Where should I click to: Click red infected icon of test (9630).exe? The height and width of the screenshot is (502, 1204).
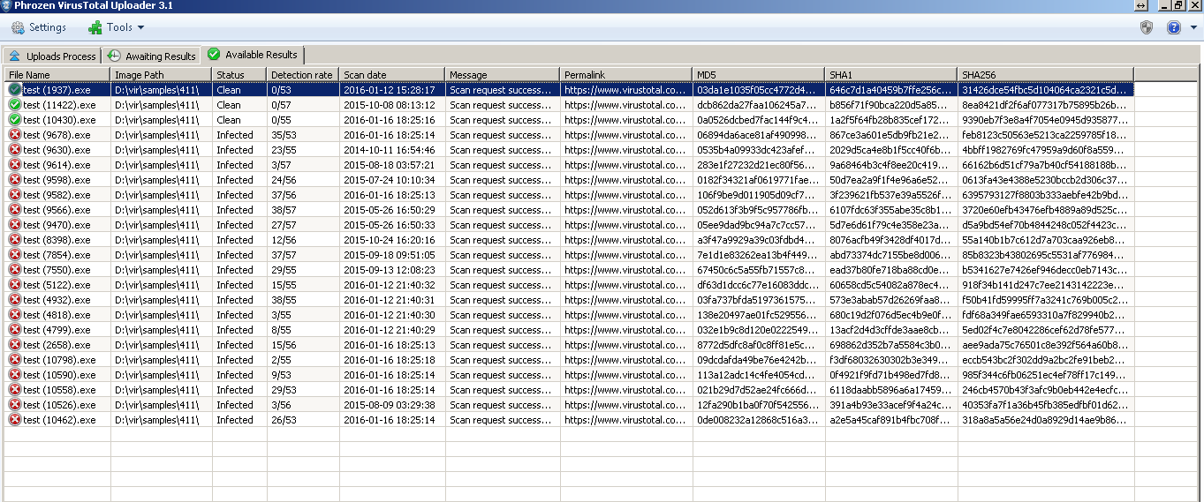click(14, 150)
